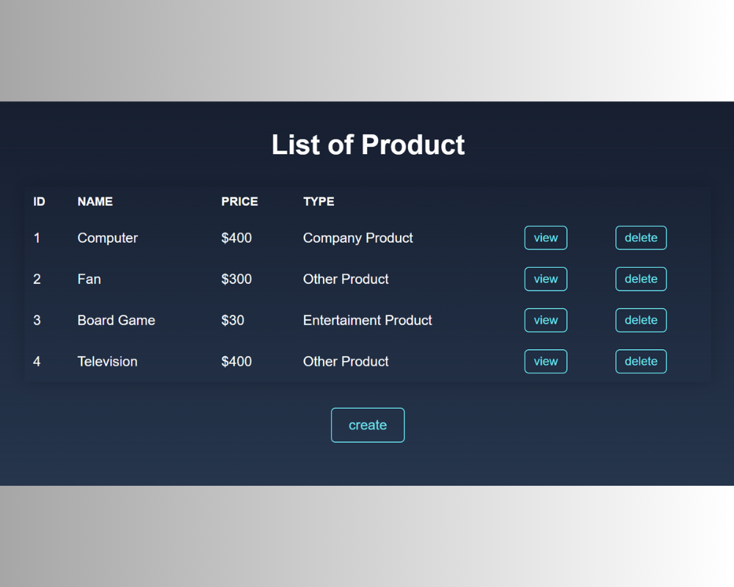Delete the Television product
Viewport: 734px width, 587px height.
click(641, 362)
